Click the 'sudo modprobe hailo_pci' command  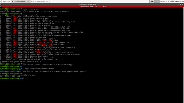32,61
